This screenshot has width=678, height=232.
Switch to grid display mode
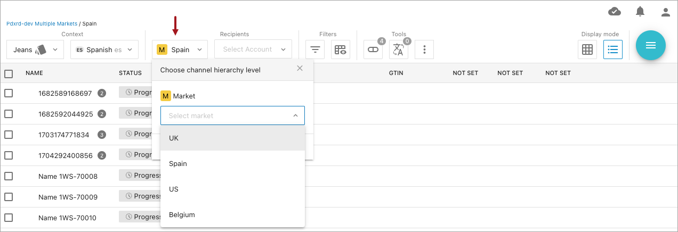(x=587, y=49)
